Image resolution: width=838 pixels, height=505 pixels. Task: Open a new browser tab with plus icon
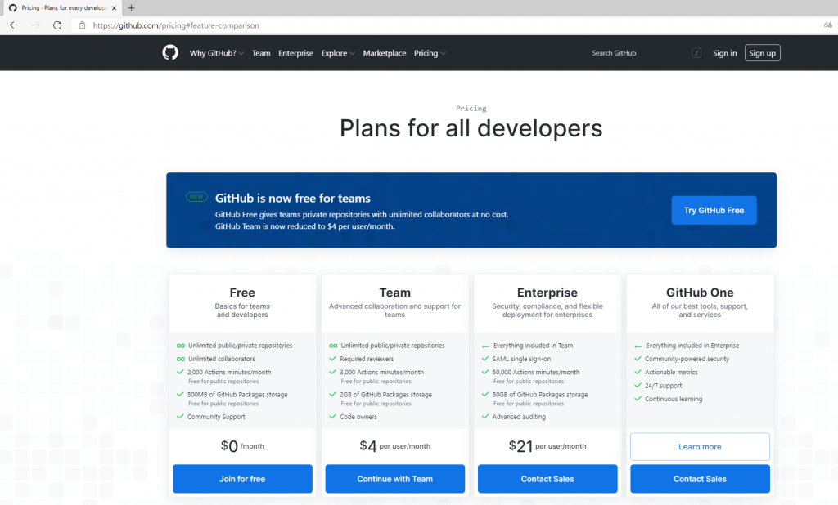coord(131,8)
